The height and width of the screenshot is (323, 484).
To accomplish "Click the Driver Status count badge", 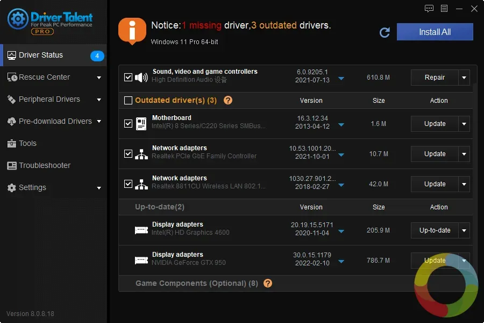I will pos(97,56).
